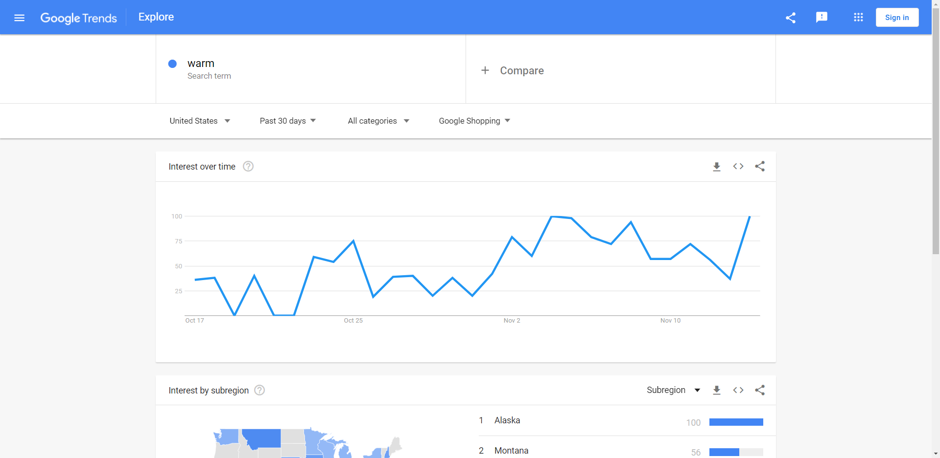Expand the All categories filter
940x458 pixels.
(x=378, y=121)
